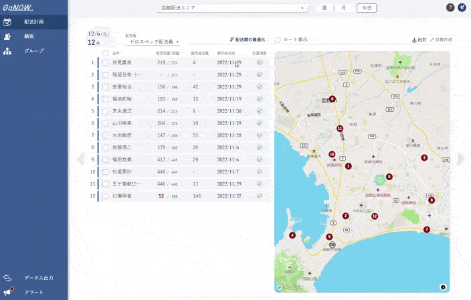Open the help question mark icon
The image size is (471, 300).
[450, 7]
